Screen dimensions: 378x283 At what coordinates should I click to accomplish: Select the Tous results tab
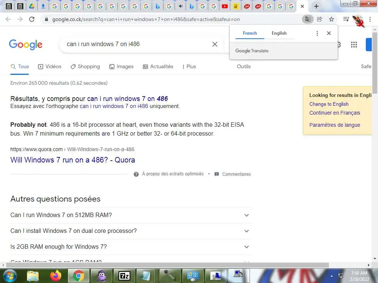point(20,67)
